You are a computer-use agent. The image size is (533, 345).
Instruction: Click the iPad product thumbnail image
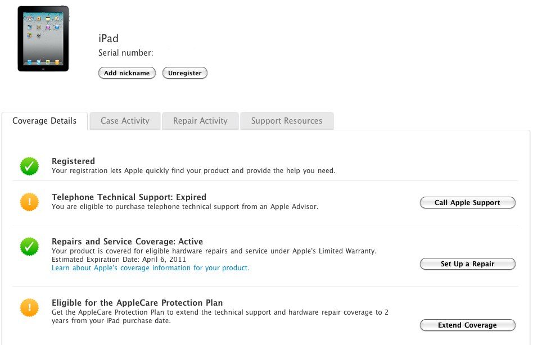[43, 38]
